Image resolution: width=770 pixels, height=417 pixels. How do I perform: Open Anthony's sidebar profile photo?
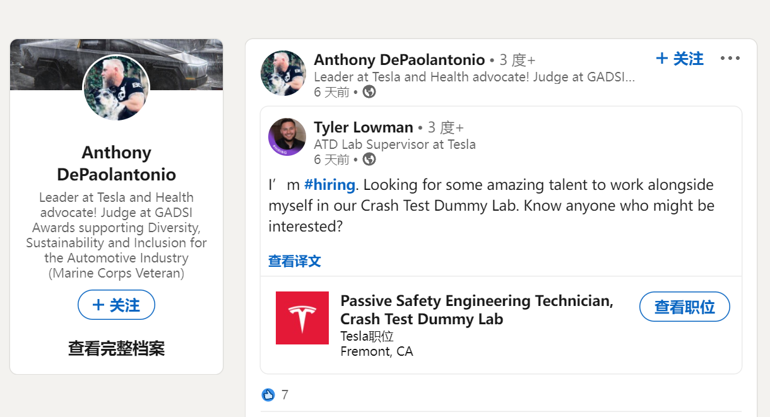(x=116, y=88)
